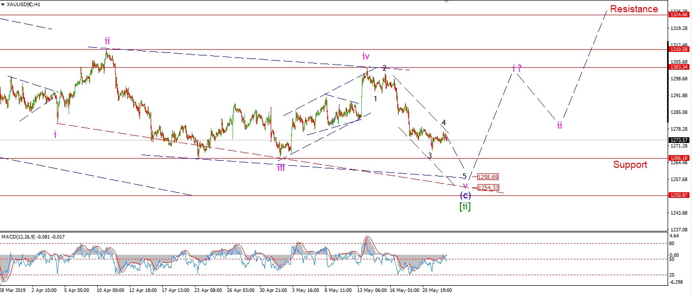Click the magenta iv wave label at peak
Screen dimensions: 692x296
click(365, 56)
